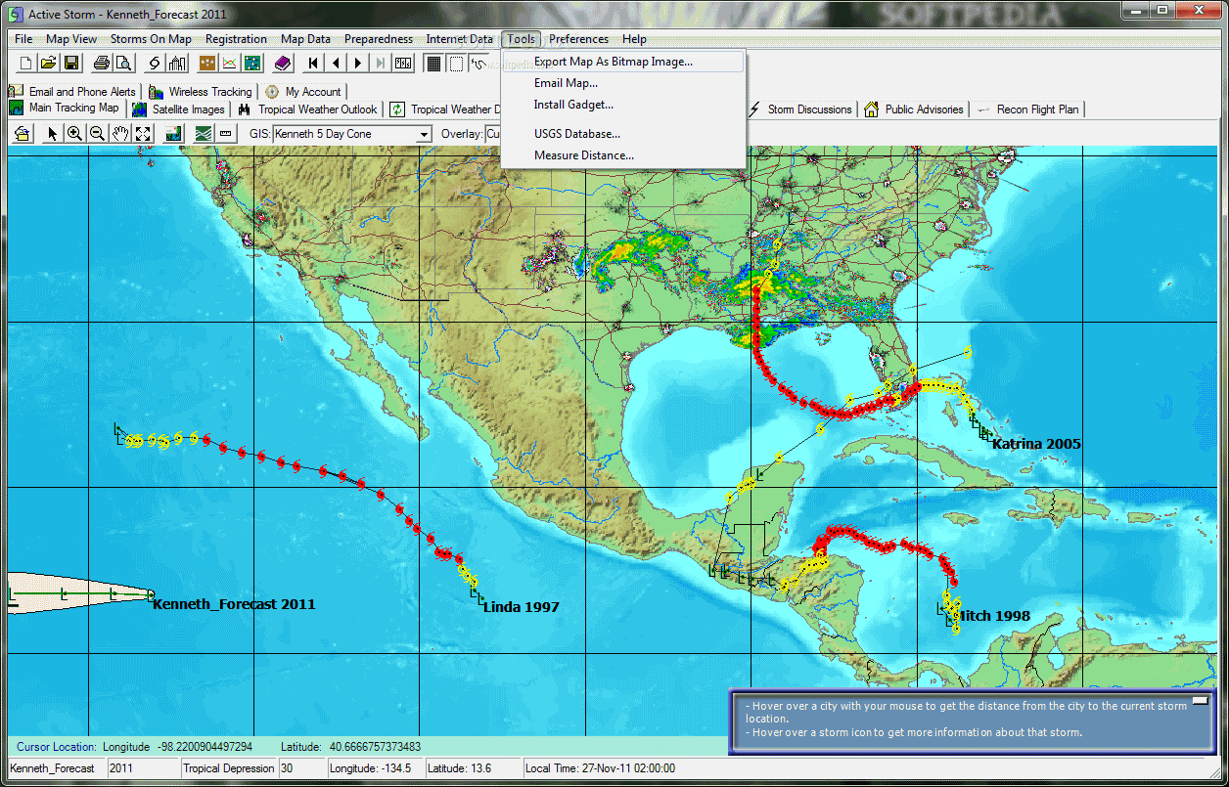The height and width of the screenshot is (787, 1229).
Task: Switch to My Account tab
Action: [303, 92]
